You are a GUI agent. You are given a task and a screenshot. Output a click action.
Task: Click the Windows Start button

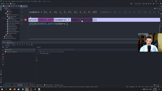pyautogui.click(x=2, y=89)
